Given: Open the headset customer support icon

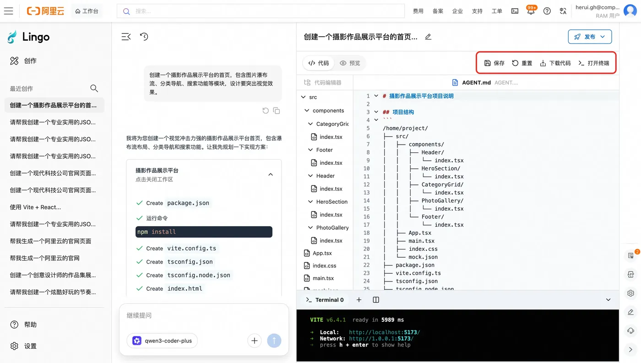Looking at the screenshot, I should [x=631, y=330].
